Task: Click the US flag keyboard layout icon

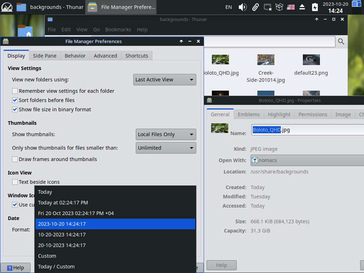Action: point(290,7)
